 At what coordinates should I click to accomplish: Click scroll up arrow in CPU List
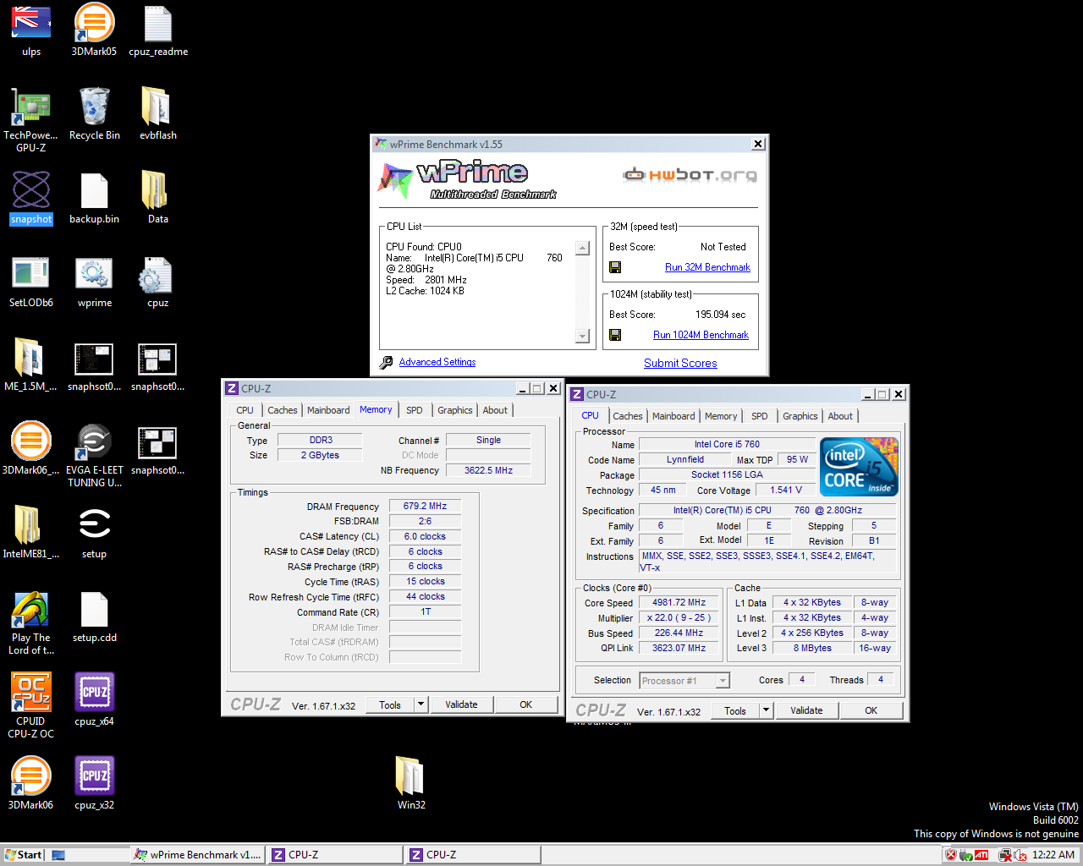point(582,248)
